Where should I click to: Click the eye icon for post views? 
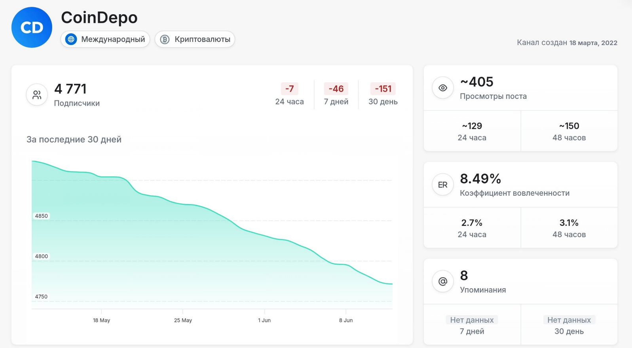tap(443, 88)
